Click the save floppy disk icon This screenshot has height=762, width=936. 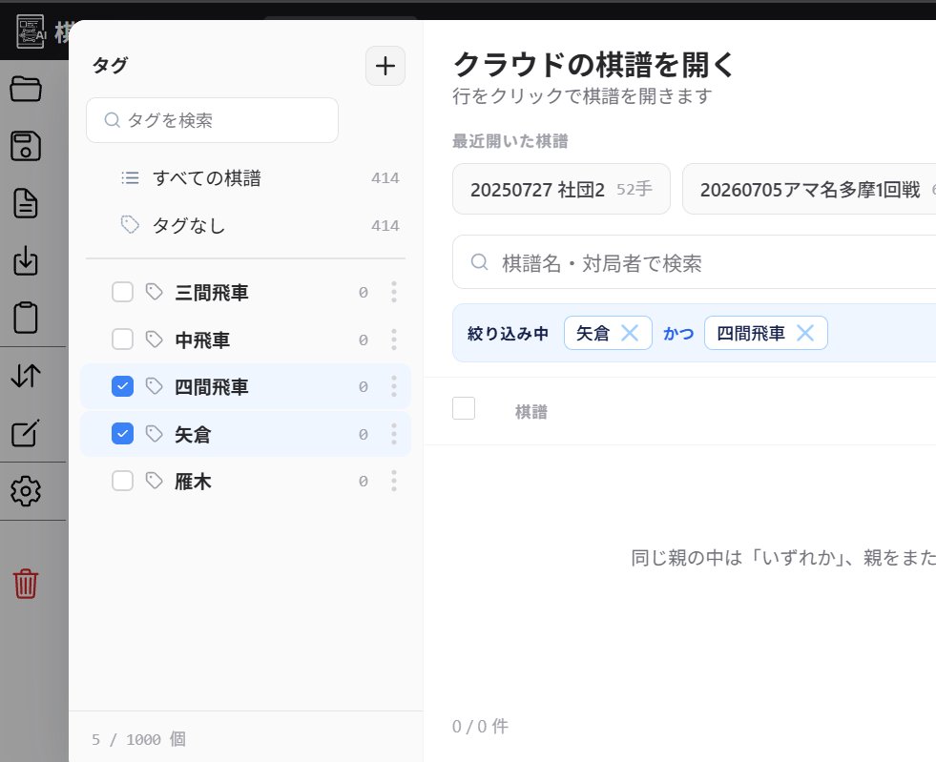26,146
